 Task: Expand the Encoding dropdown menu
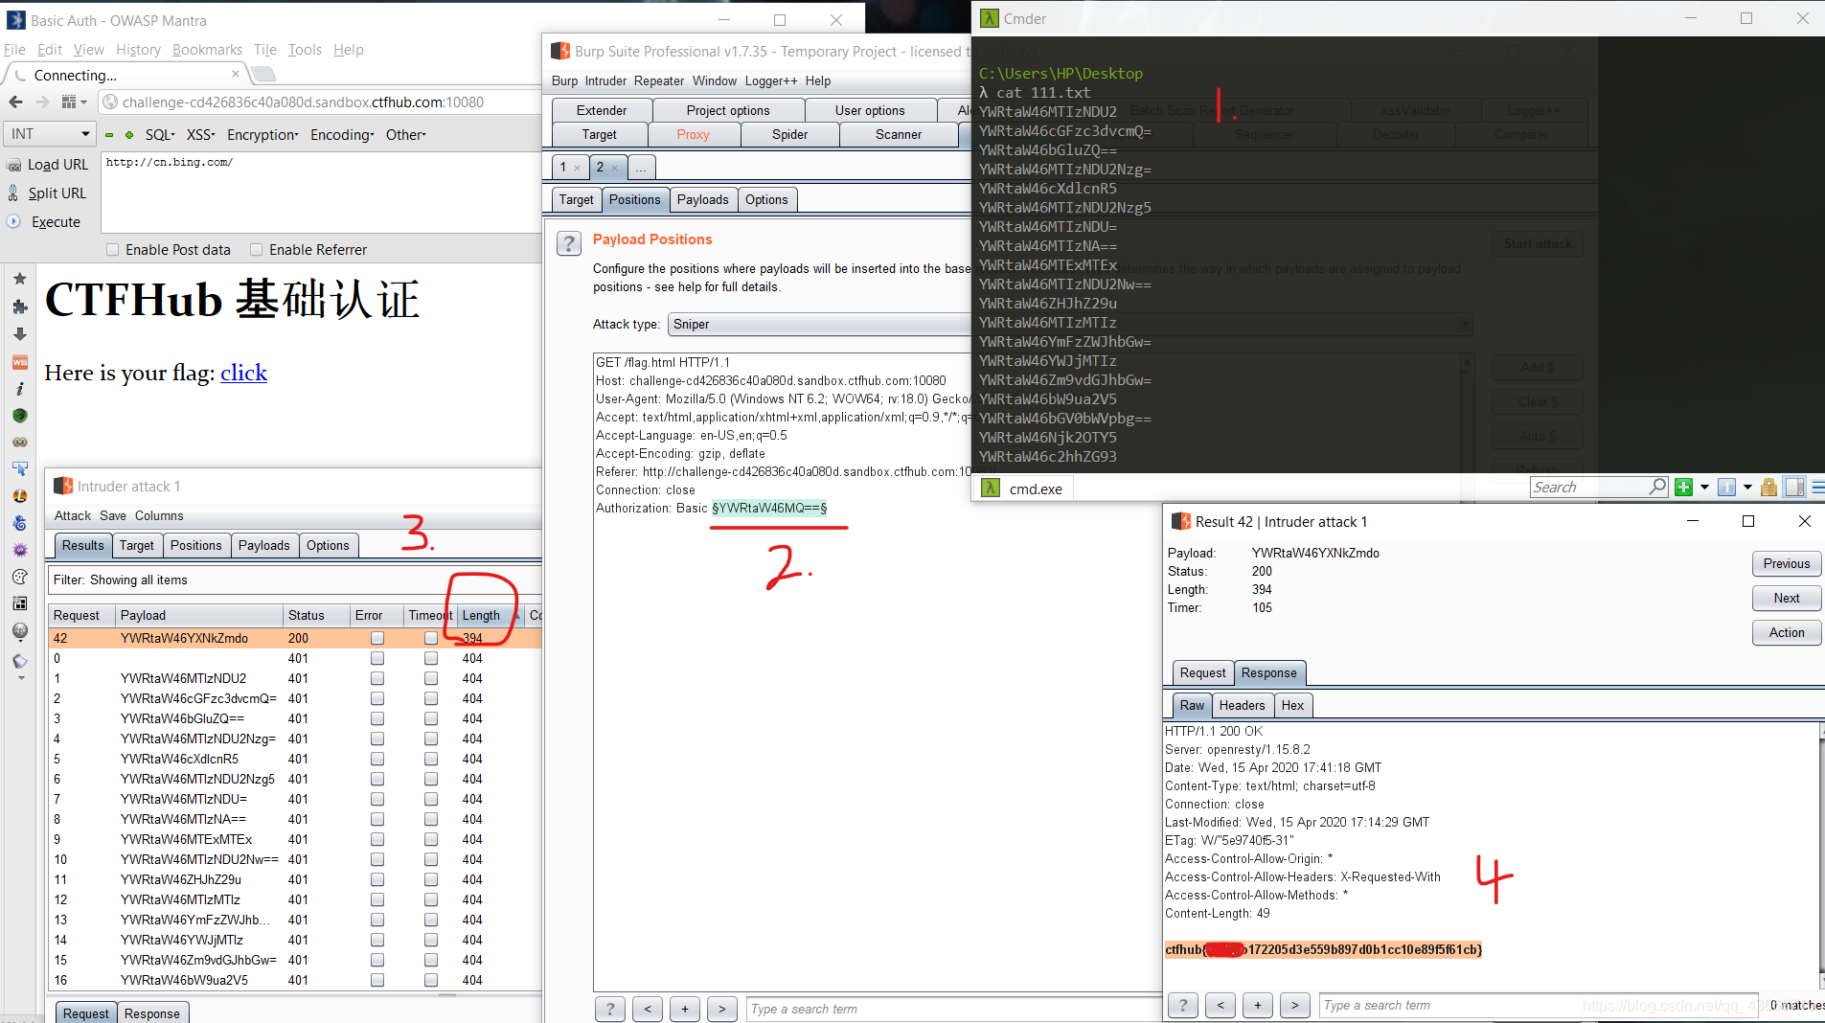(342, 135)
